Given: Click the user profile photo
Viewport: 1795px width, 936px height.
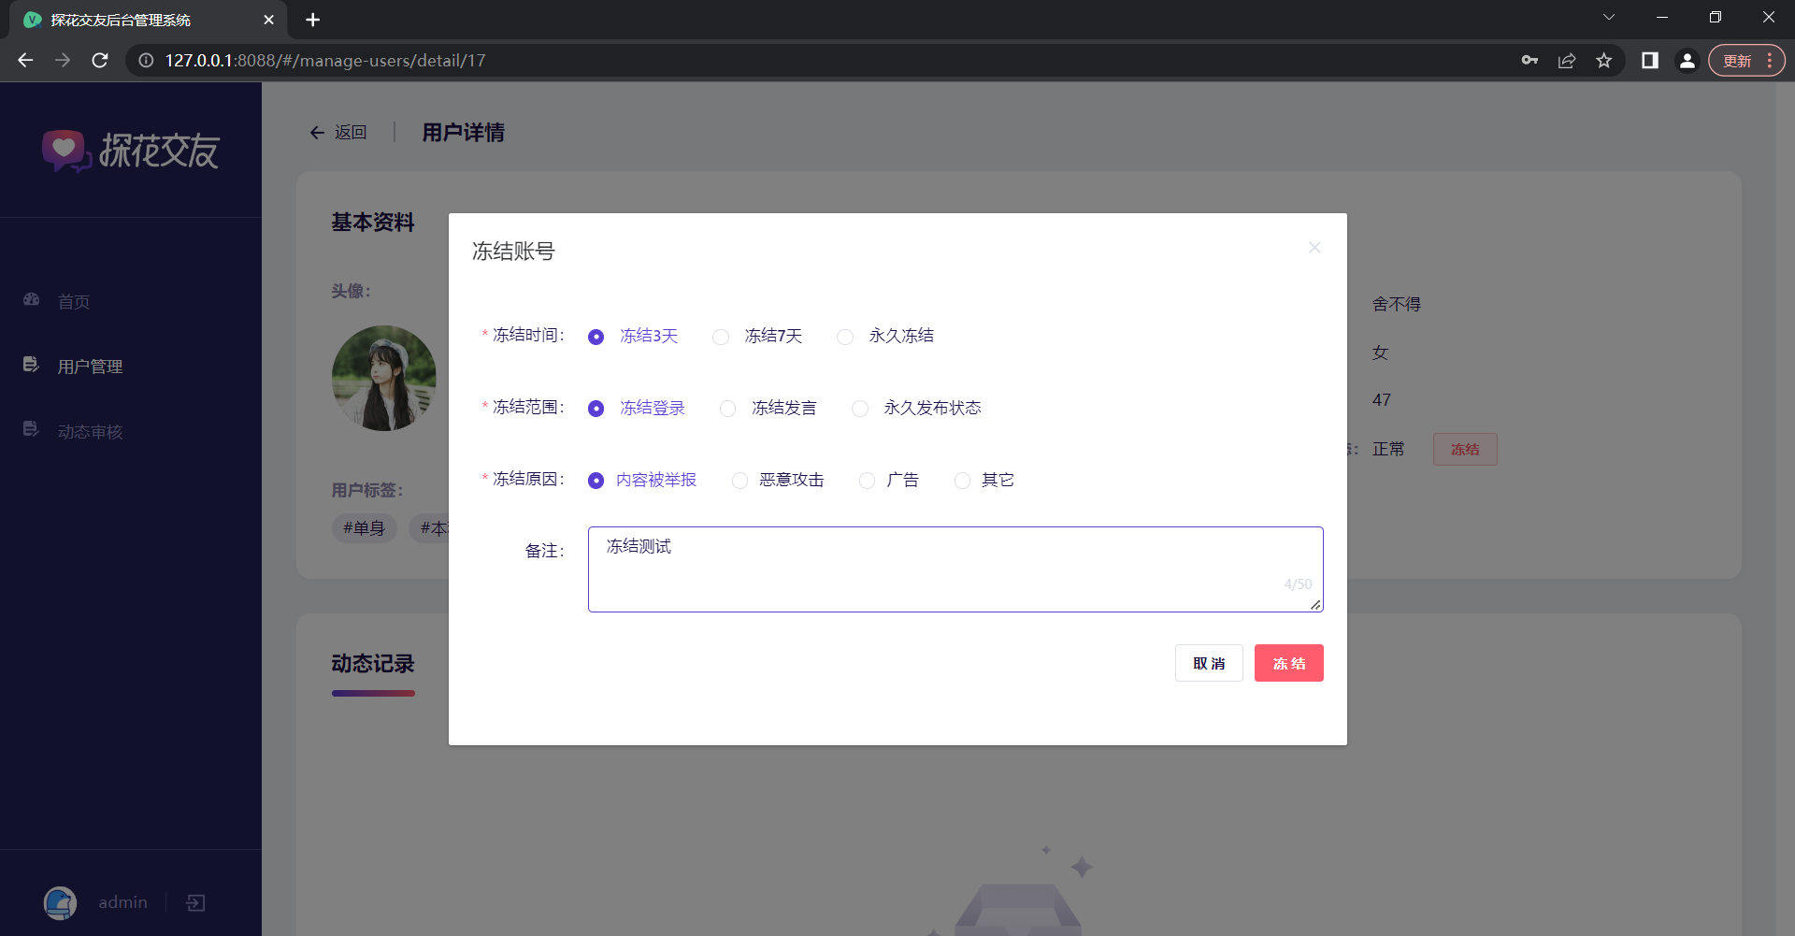Looking at the screenshot, I should [384, 378].
